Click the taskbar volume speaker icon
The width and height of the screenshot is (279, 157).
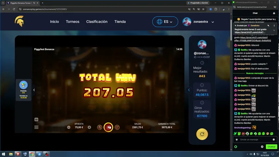[251, 154]
